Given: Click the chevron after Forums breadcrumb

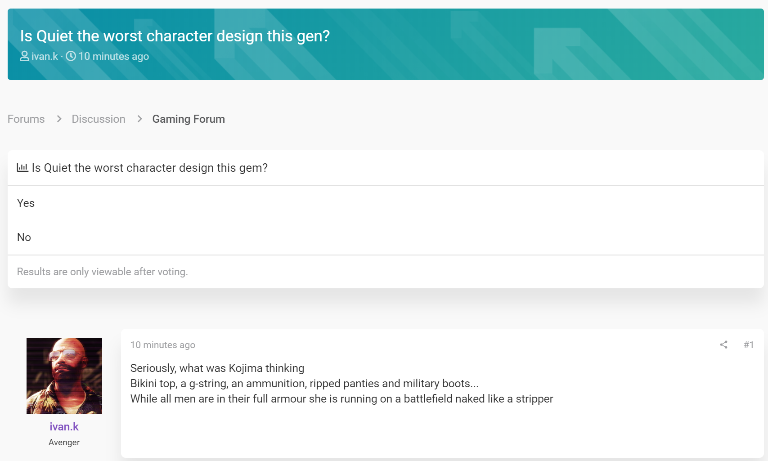Looking at the screenshot, I should coord(59,119).
